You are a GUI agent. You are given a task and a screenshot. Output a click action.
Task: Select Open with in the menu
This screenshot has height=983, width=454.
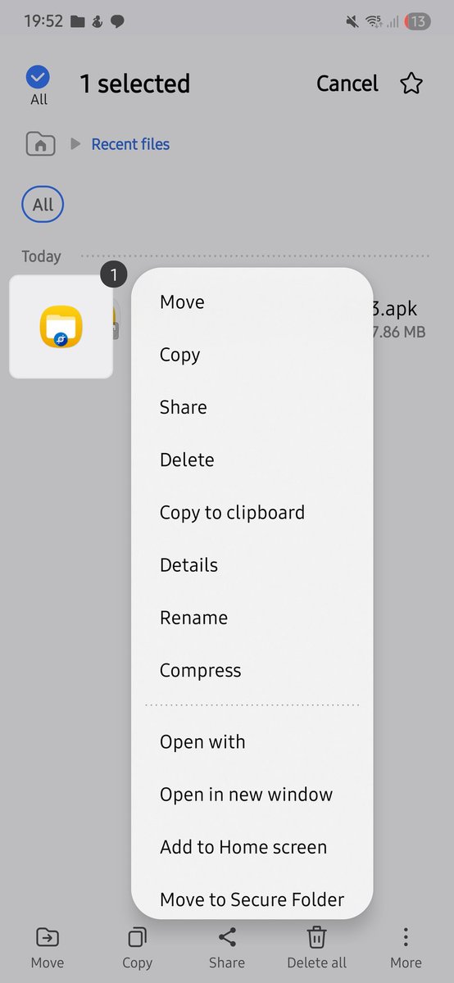click(202, 742)
